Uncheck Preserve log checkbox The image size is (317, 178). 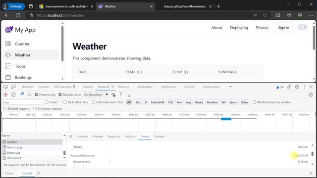point(36,94)
